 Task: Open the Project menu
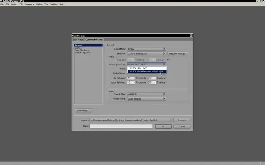pos(14,5)
